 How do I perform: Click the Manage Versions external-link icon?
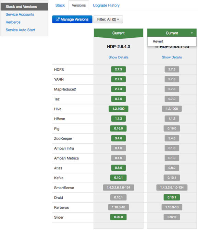click(x=58, y=19)
